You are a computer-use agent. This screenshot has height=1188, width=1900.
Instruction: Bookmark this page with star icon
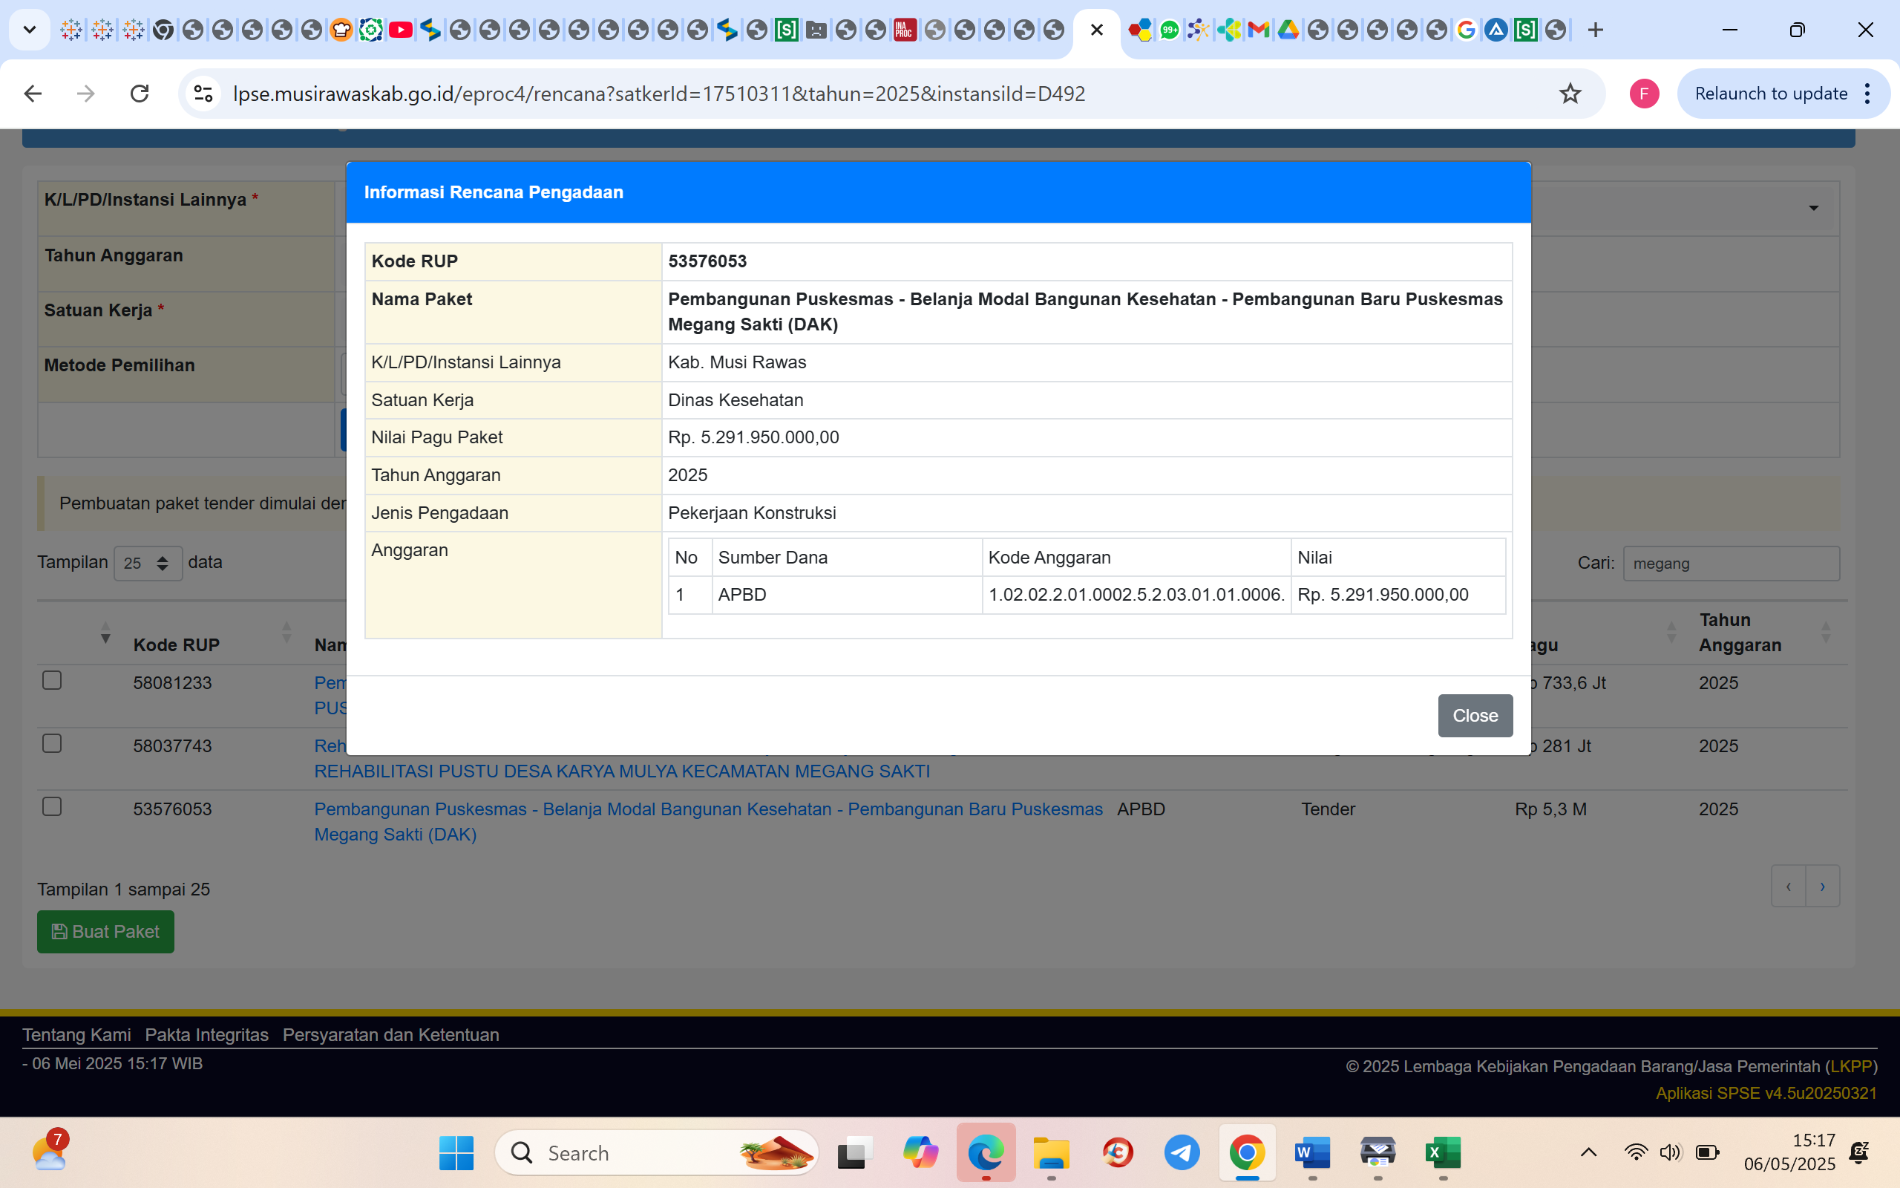click(1570, 94)
